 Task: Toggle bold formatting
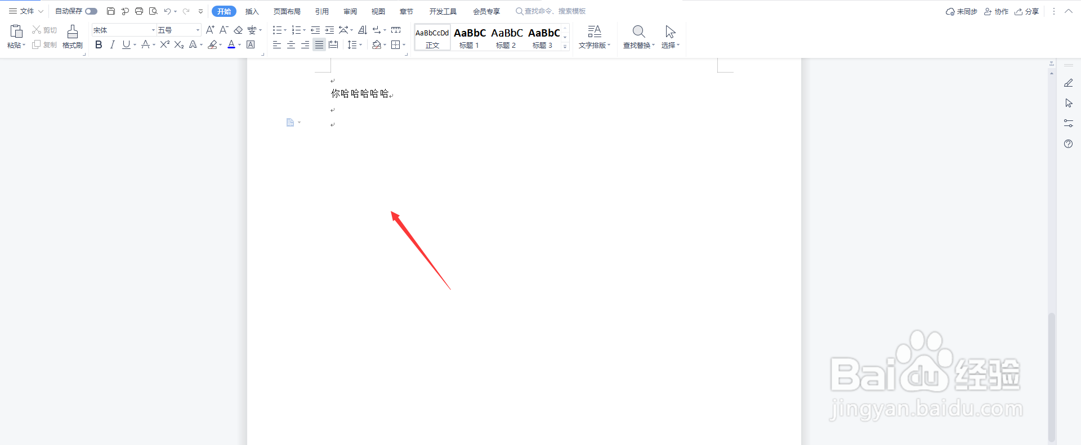point(99,44)
